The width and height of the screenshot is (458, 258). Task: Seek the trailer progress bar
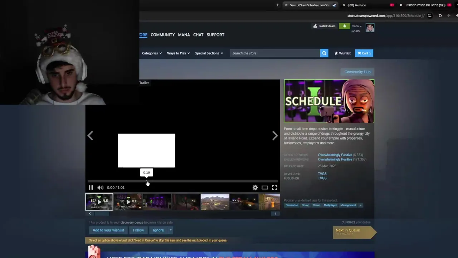click(182, 181)
